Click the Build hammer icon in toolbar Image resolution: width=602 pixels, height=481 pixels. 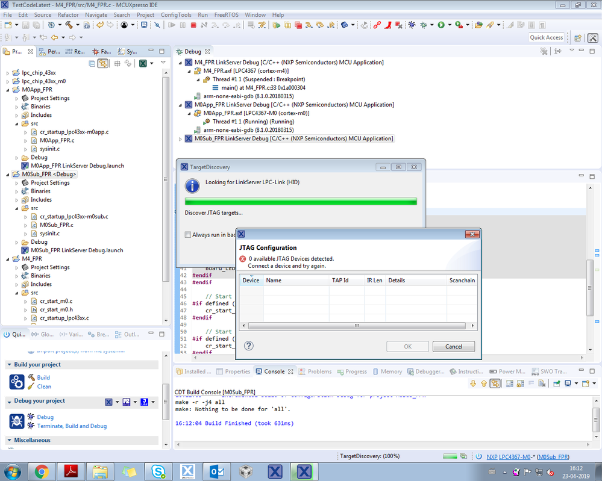[69, 25]
